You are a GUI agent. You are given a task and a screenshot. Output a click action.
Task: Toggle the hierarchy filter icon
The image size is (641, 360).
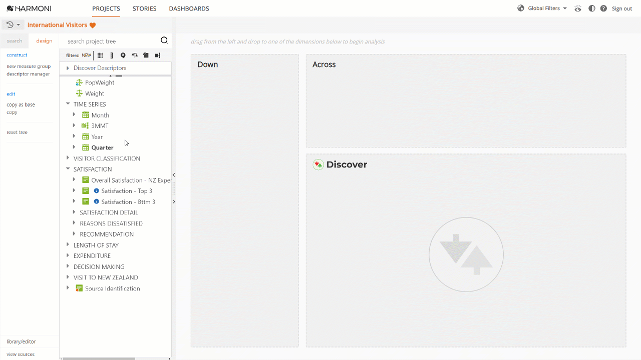pyautogui.click(x=158, y=55)
